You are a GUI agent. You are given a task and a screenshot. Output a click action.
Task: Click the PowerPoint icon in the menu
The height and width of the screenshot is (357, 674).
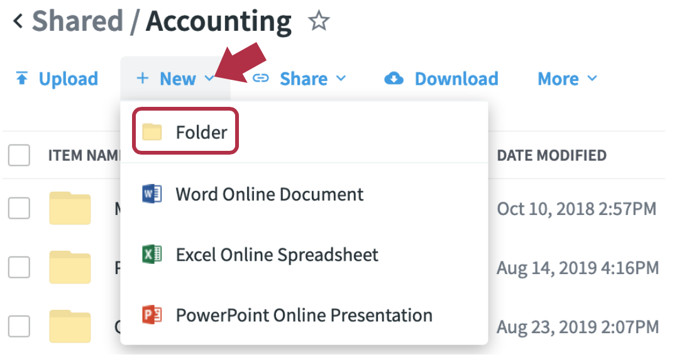[x=152, y=315]
